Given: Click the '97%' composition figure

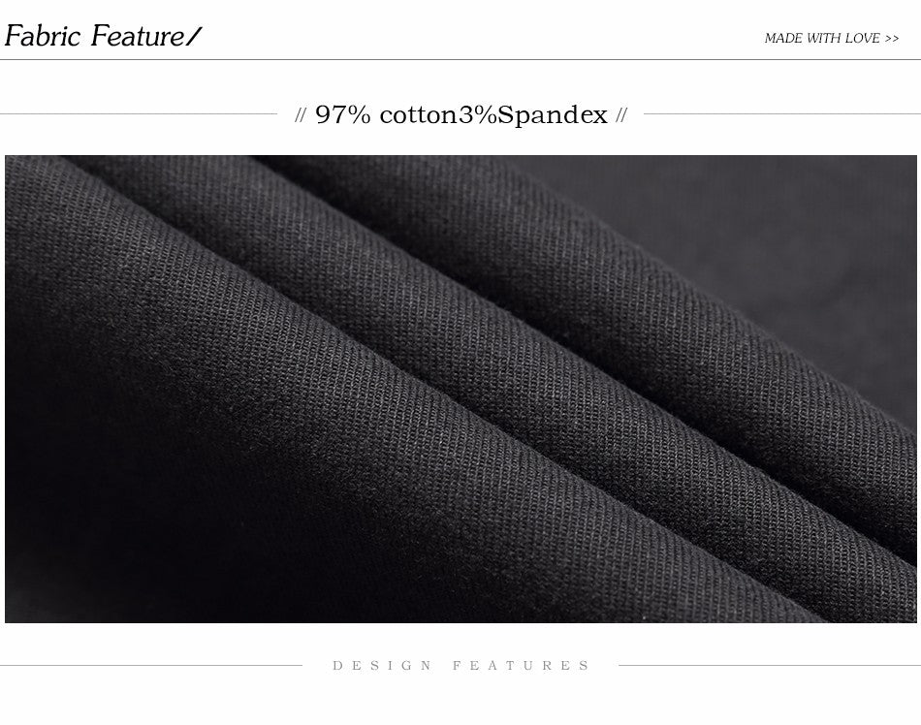Looking at the screenshot, I should 343,115.
